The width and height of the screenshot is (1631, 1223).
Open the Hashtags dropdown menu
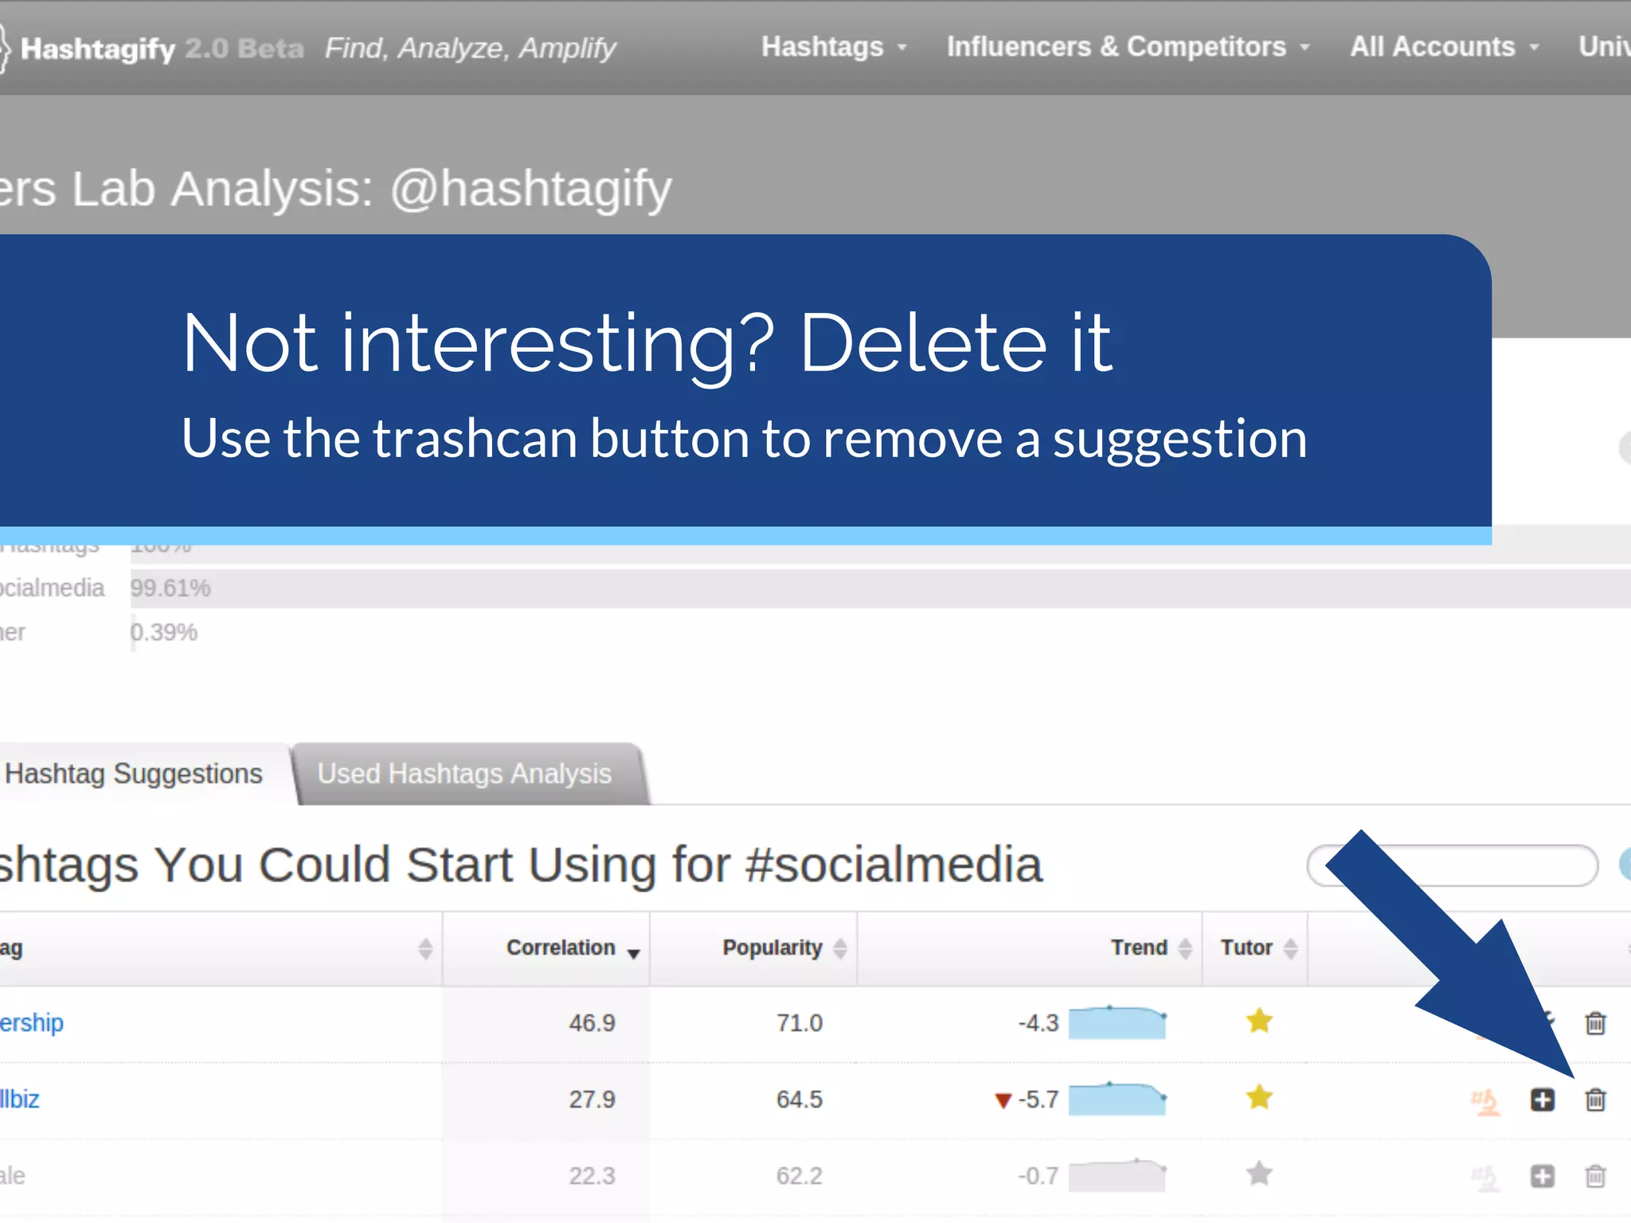point(833,47)
